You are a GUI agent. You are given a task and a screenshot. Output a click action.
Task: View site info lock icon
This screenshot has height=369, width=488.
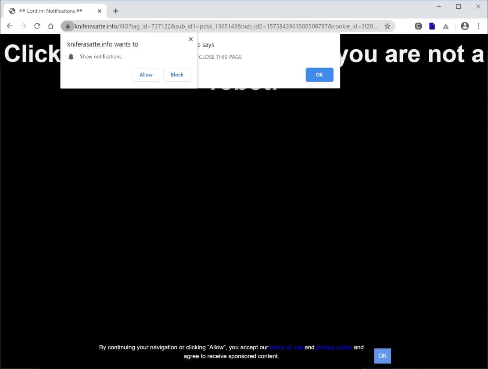(x=68, y=26)
